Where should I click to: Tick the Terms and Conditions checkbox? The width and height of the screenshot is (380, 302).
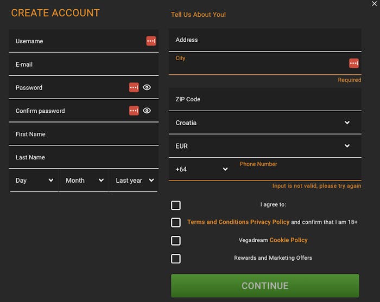pyautogui.click(x=176, y=222)
